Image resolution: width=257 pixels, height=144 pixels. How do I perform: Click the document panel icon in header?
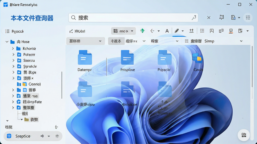tap(233, 17)
